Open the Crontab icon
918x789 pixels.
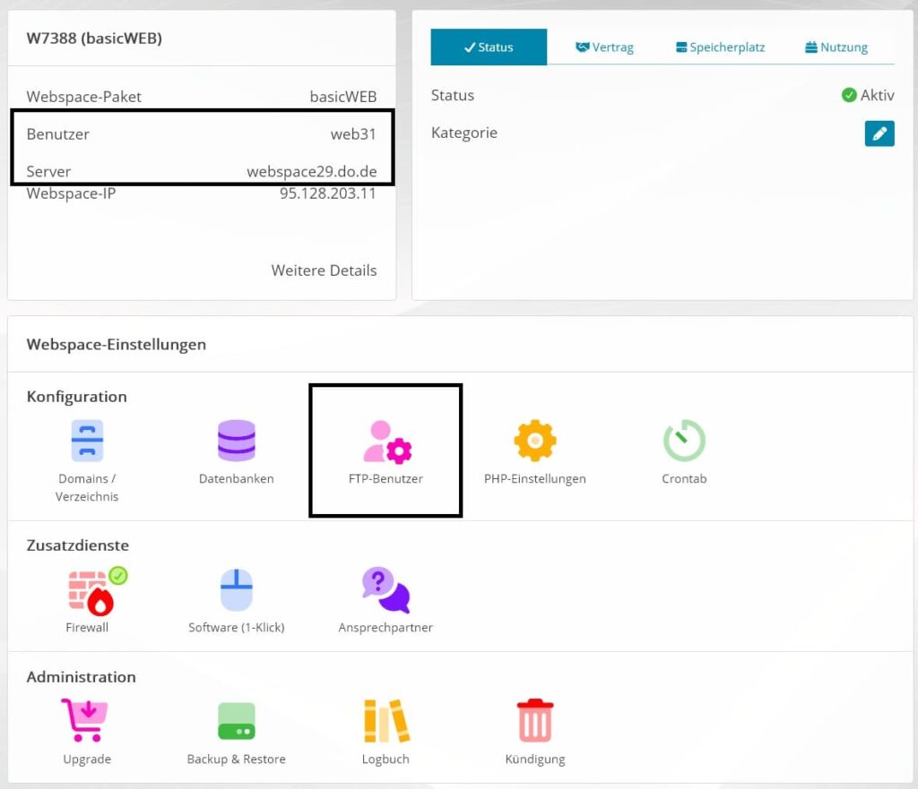point(684,441)
